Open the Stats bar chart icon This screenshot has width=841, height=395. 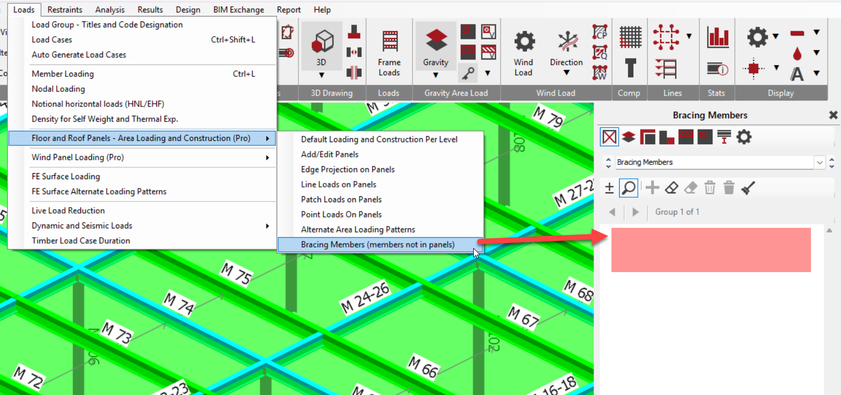click(718, 37)
